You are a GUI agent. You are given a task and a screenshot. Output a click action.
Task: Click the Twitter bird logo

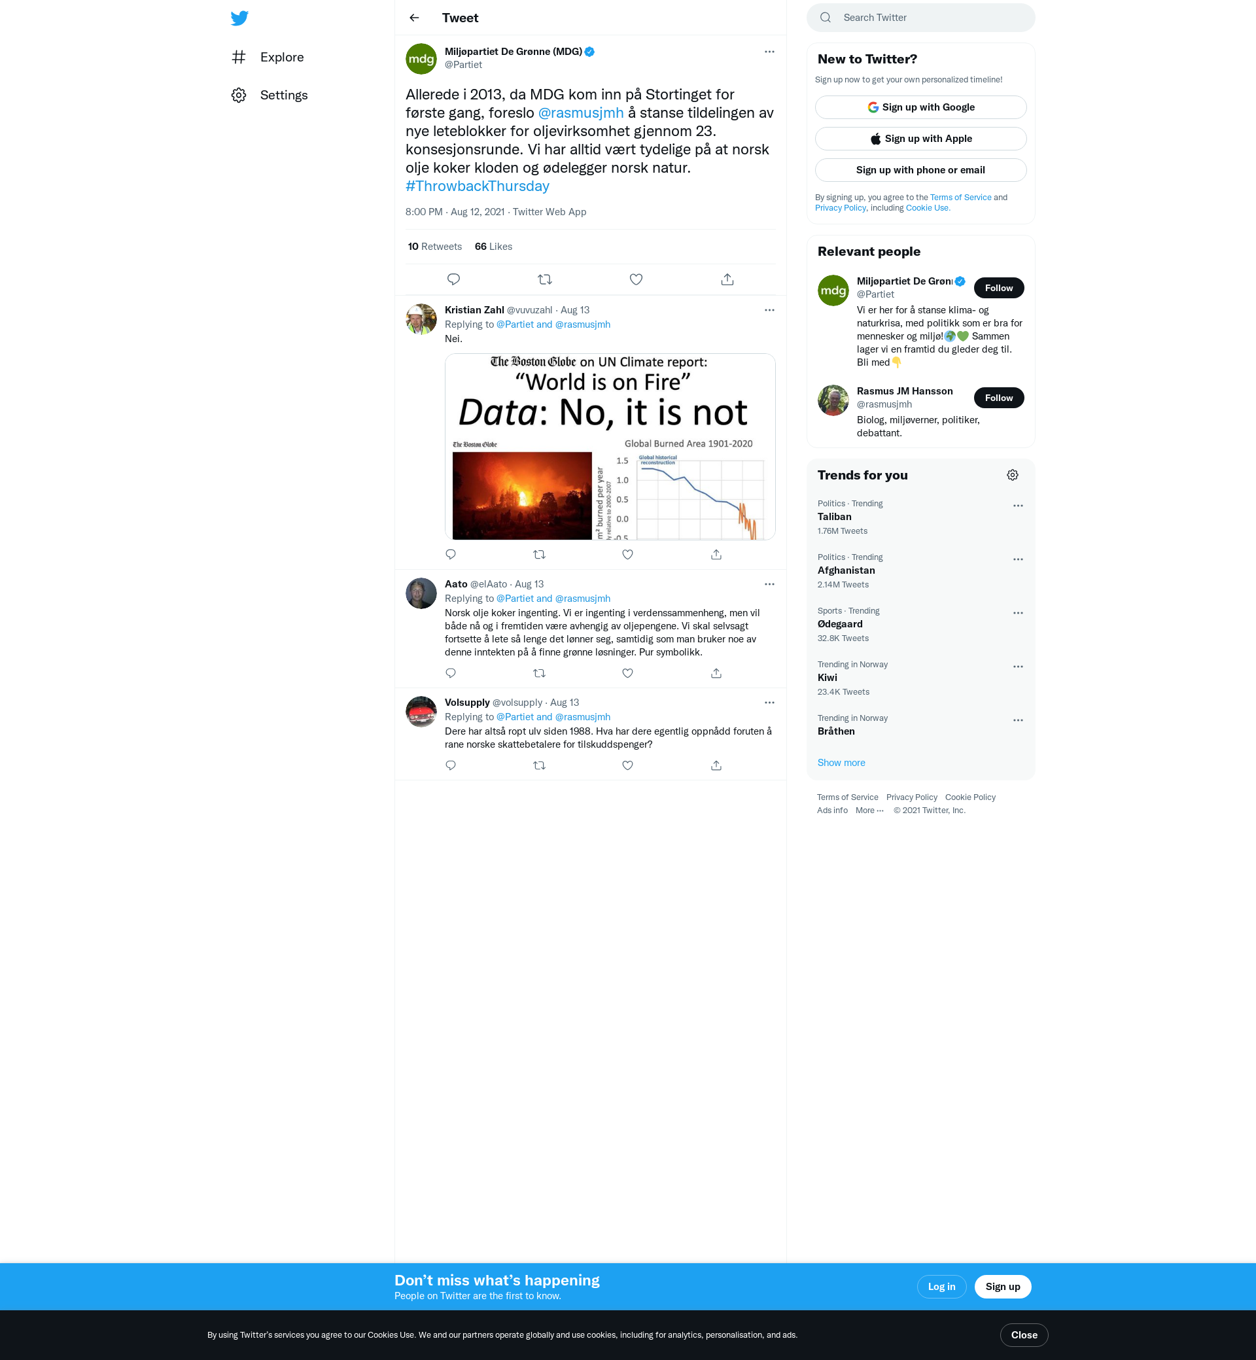coord(239,18)
